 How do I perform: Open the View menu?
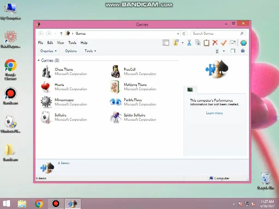(x=60, y=43)
